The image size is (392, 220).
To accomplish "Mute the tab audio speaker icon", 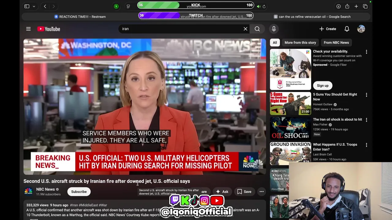I will click(259, 6).
